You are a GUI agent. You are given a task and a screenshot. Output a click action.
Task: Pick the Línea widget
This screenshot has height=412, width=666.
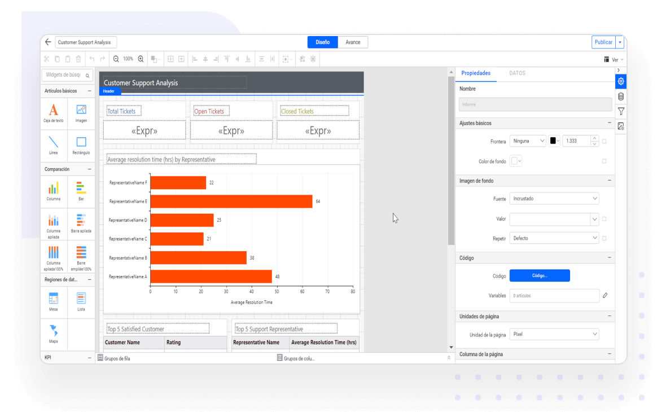coord(54,145)
